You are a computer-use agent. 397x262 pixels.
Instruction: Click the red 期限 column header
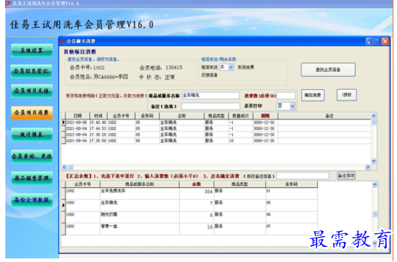click(x=265, y=116)
